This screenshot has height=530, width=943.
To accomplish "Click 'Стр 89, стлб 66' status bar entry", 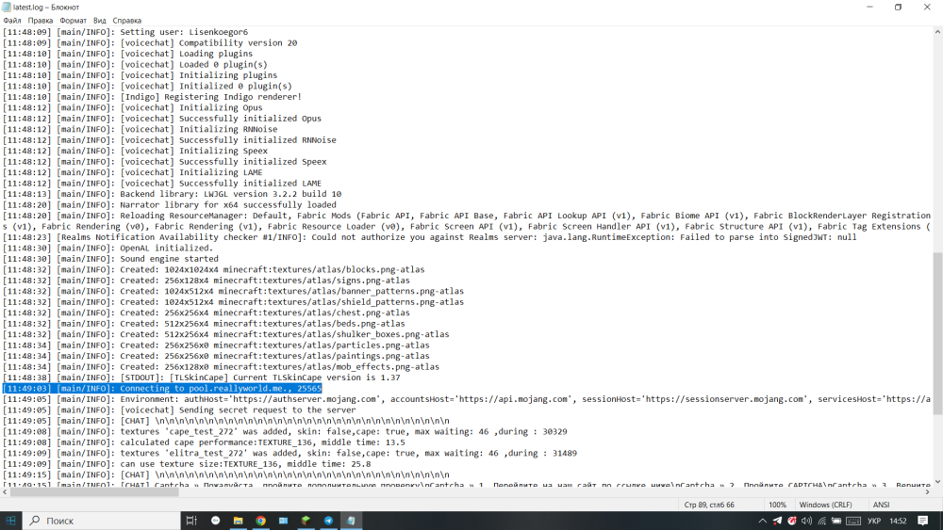I will click(709, 505).
